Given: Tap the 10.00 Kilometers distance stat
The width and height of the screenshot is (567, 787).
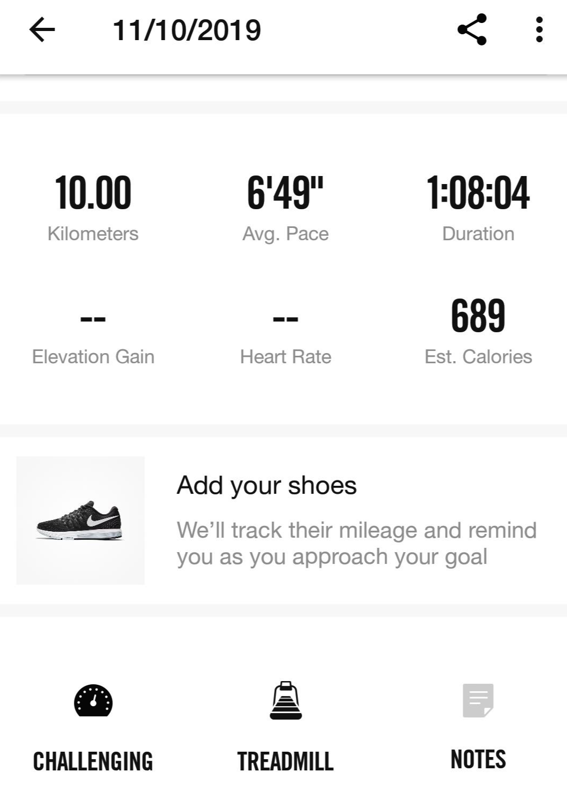Looking at the screenshot, I should point(93,193).
